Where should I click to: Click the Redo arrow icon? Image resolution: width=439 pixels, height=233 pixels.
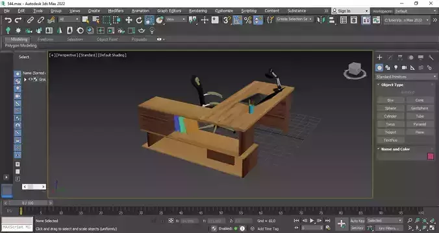click(x=18, y=20)
